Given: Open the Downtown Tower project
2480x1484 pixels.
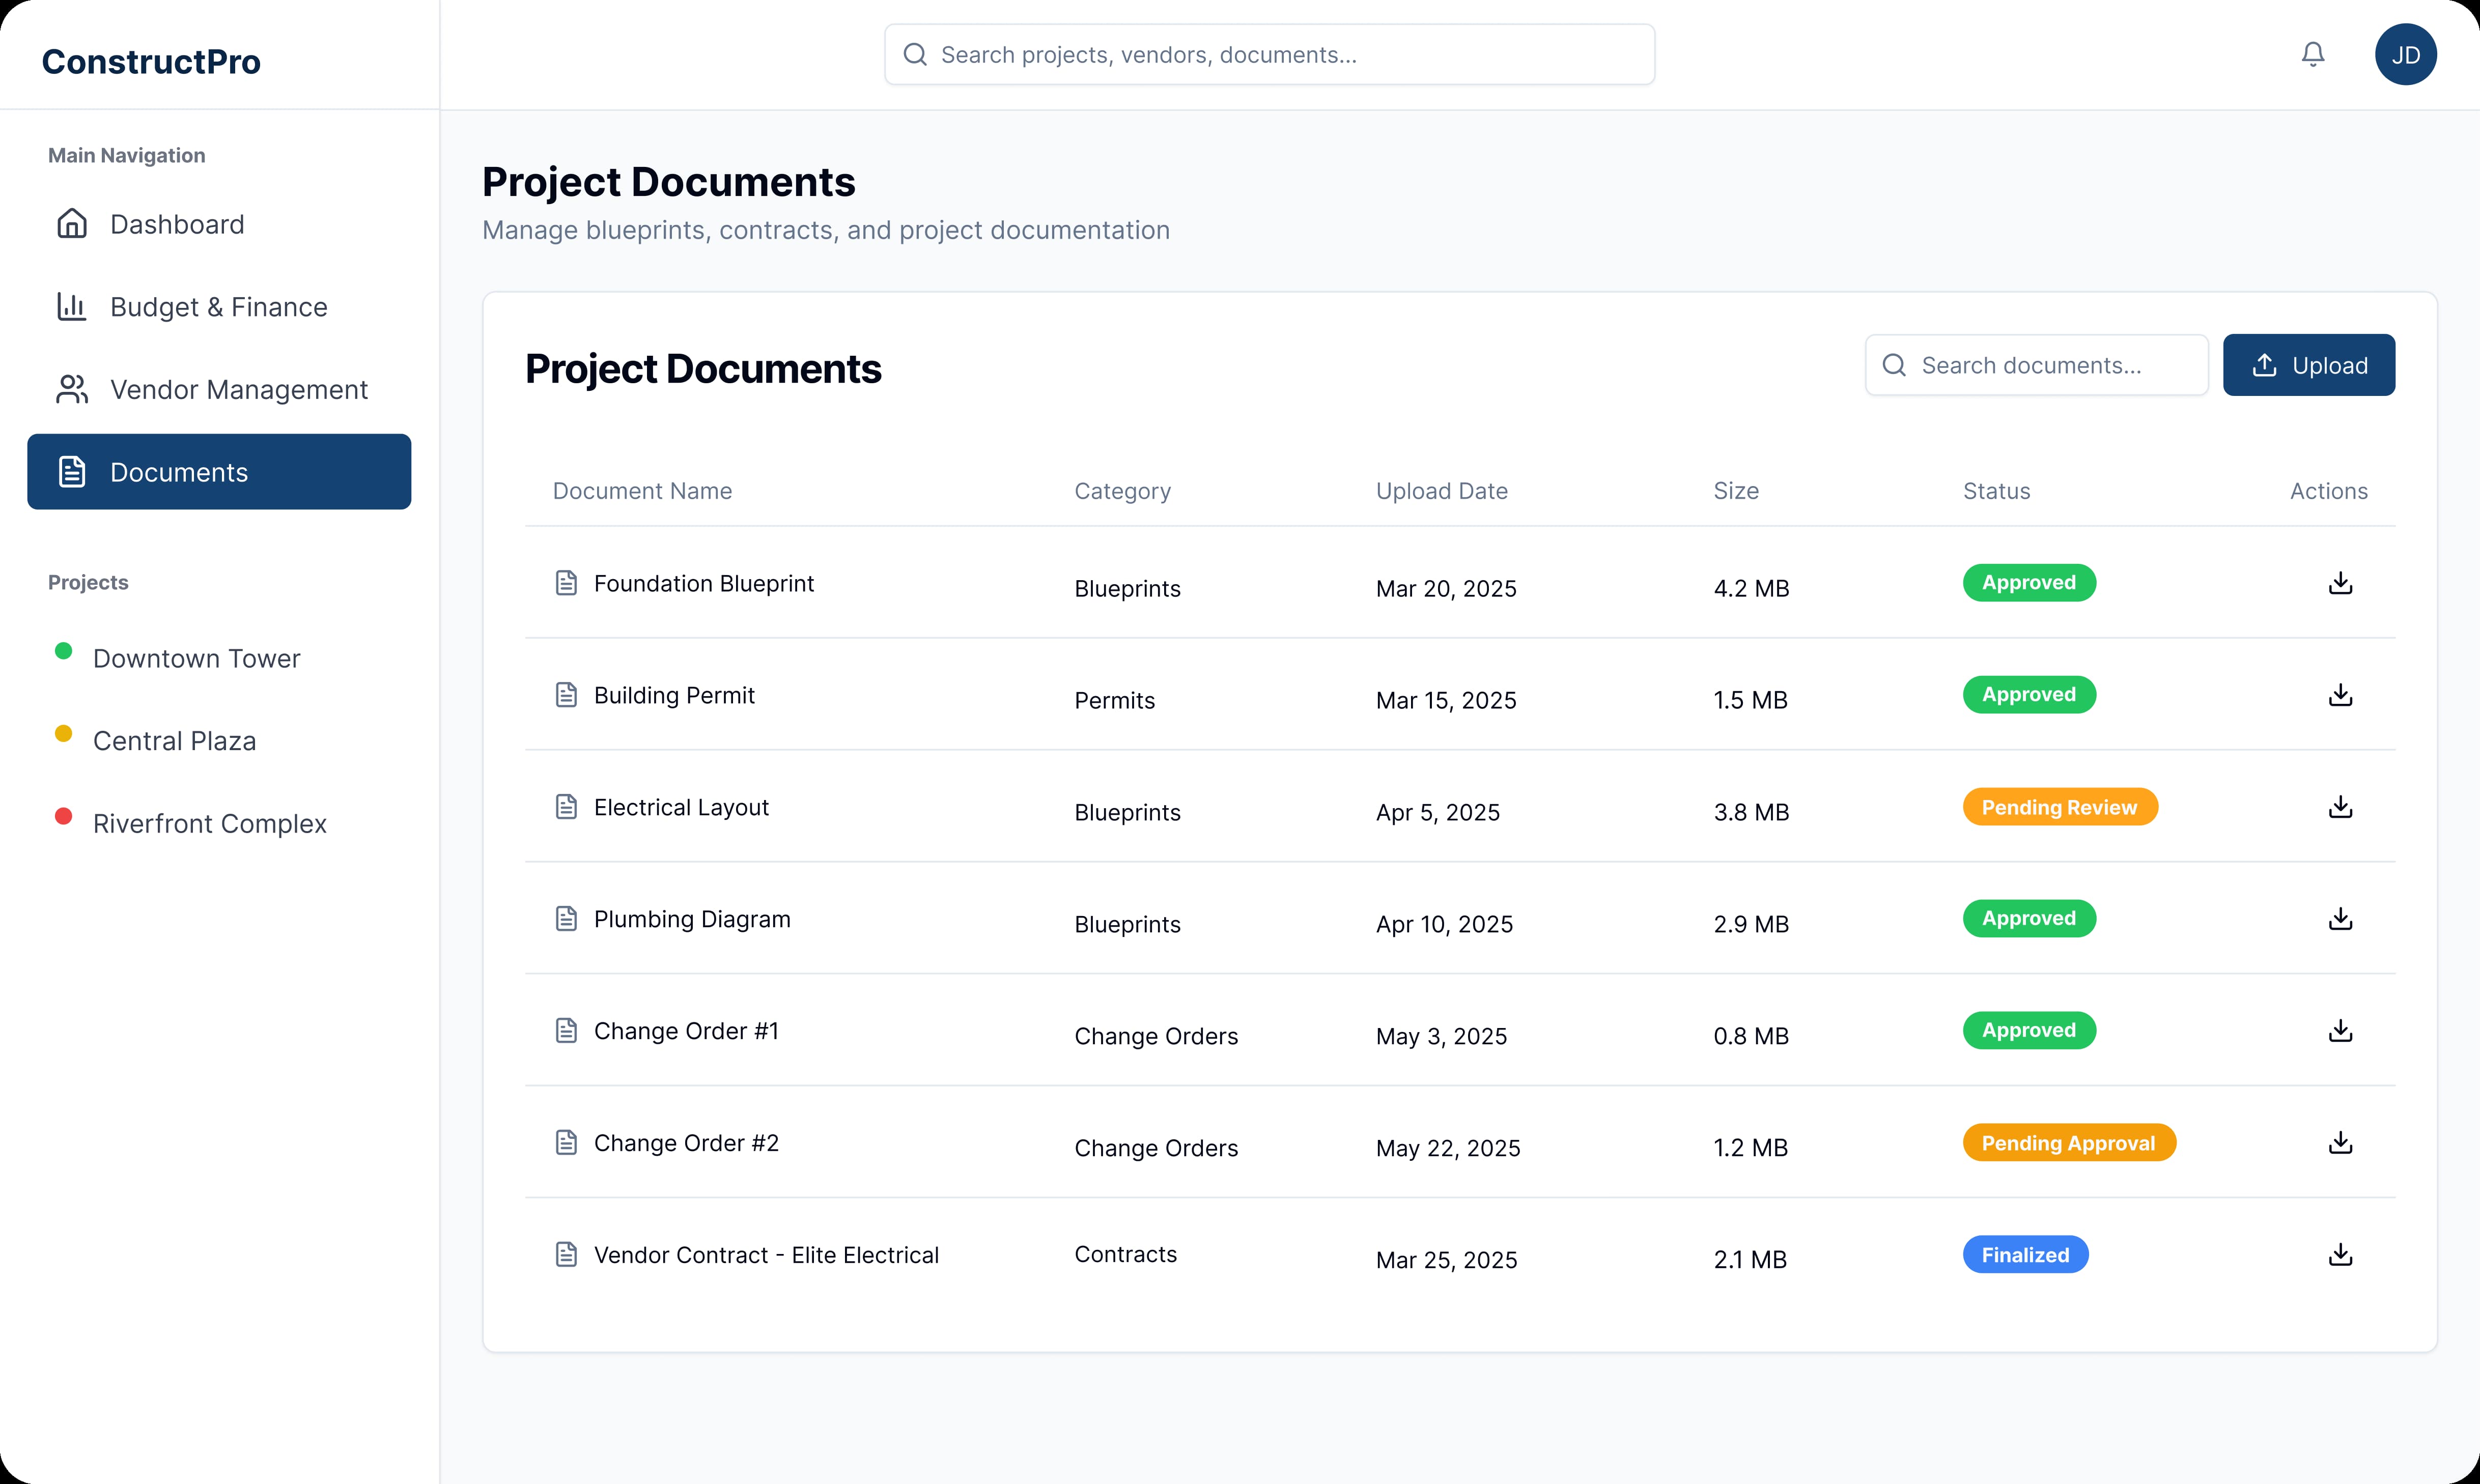Looking at the screenshot, I should pyautogui.click(x=196, y=658).
